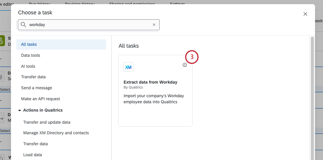Select All tasks category
Image resolution: width=323 pixels, height=160 pixels.
pos(61,44)
